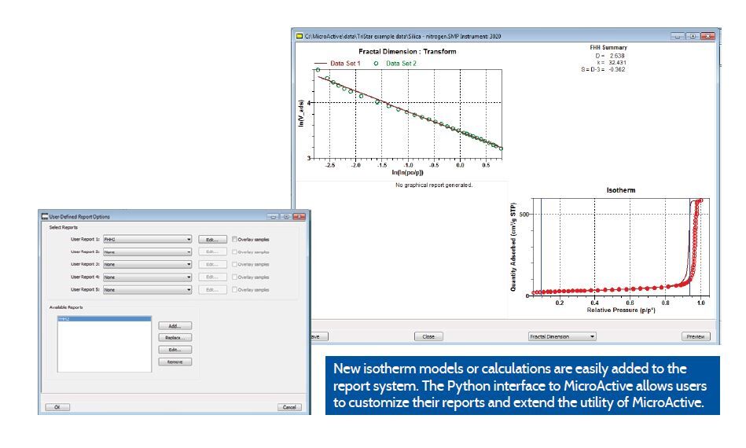Click the Data Set 1 legend entry
This screenshot has width=746, height=448.
(337, 63)
